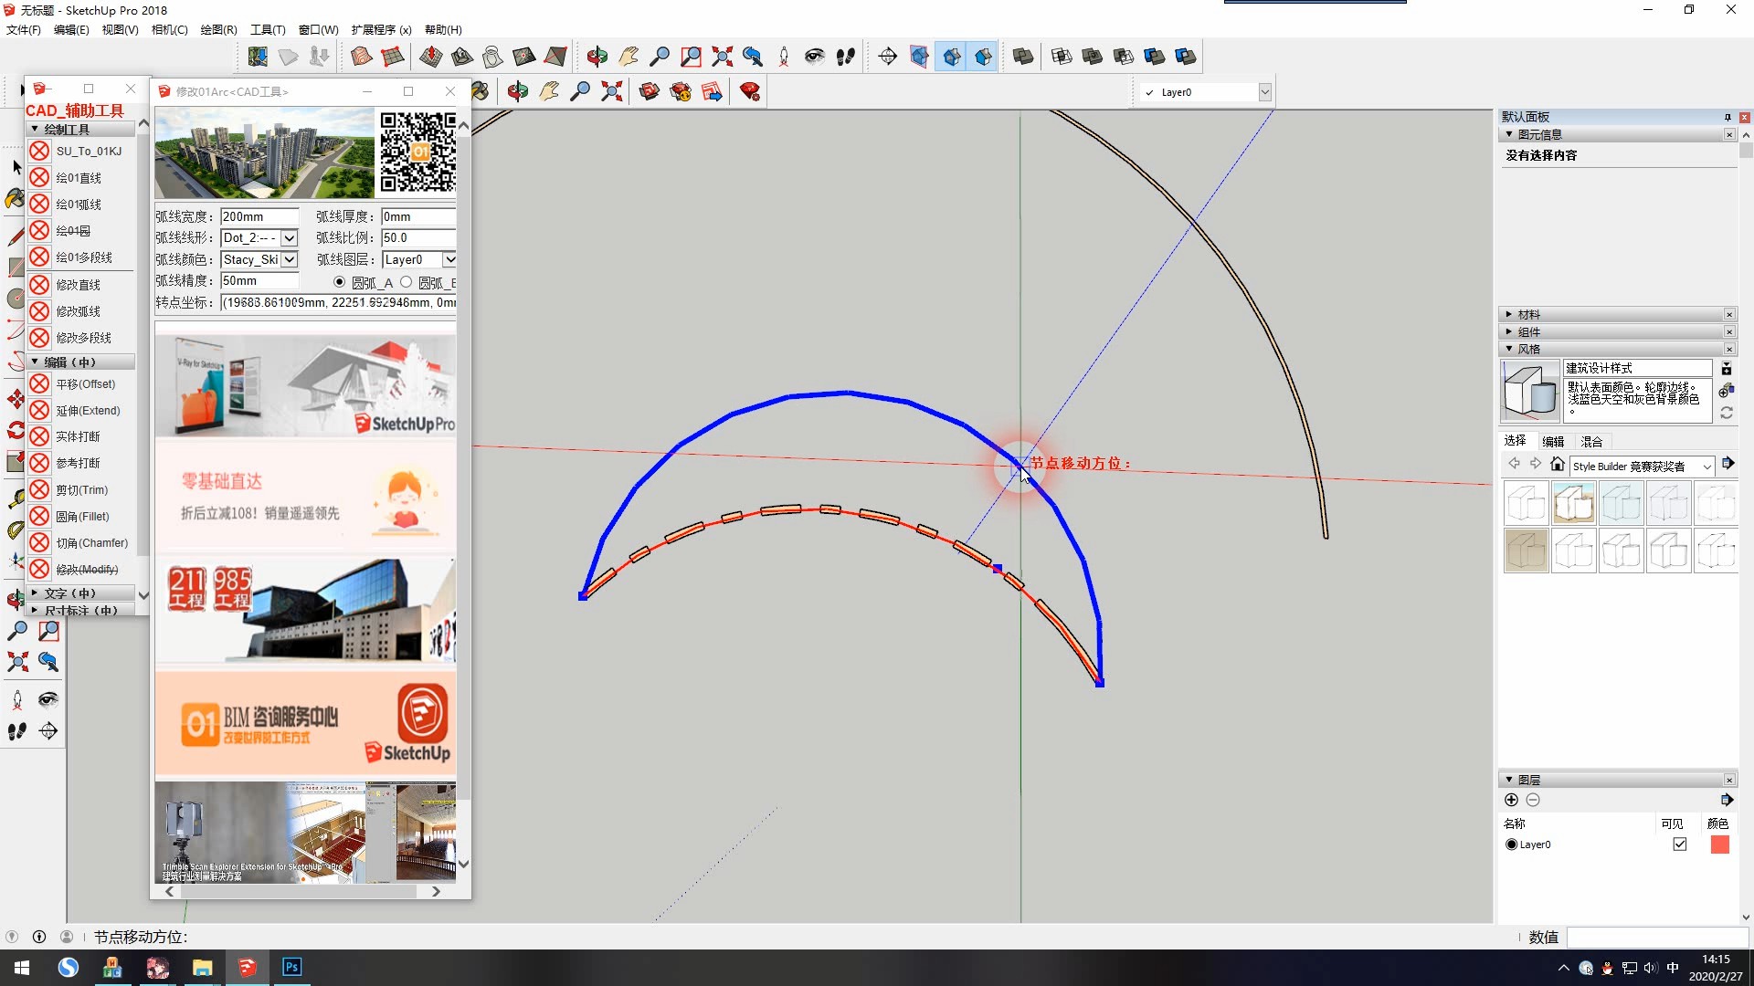Click the 弧线比例 50.0 input field
The height and width of the screenshot is (986, 1754).
(x=417, y=238)
